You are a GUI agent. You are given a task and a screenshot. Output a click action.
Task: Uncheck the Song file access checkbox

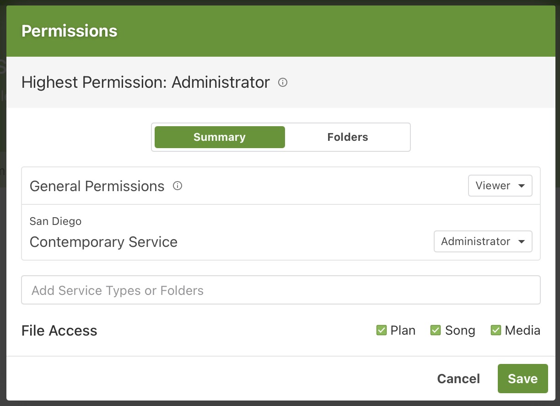[436, 330]
